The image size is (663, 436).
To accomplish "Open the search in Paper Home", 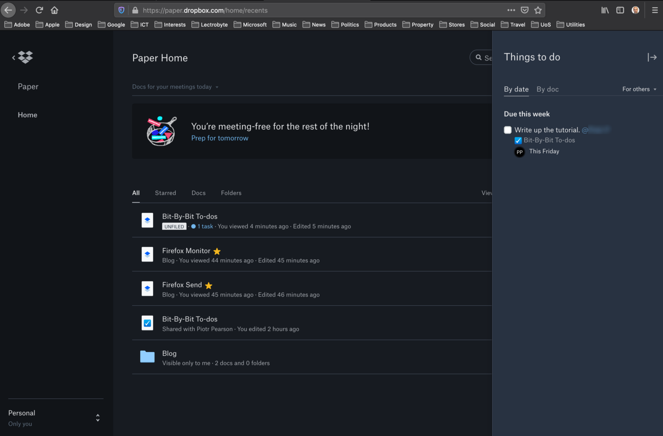I will coord(478,57).
